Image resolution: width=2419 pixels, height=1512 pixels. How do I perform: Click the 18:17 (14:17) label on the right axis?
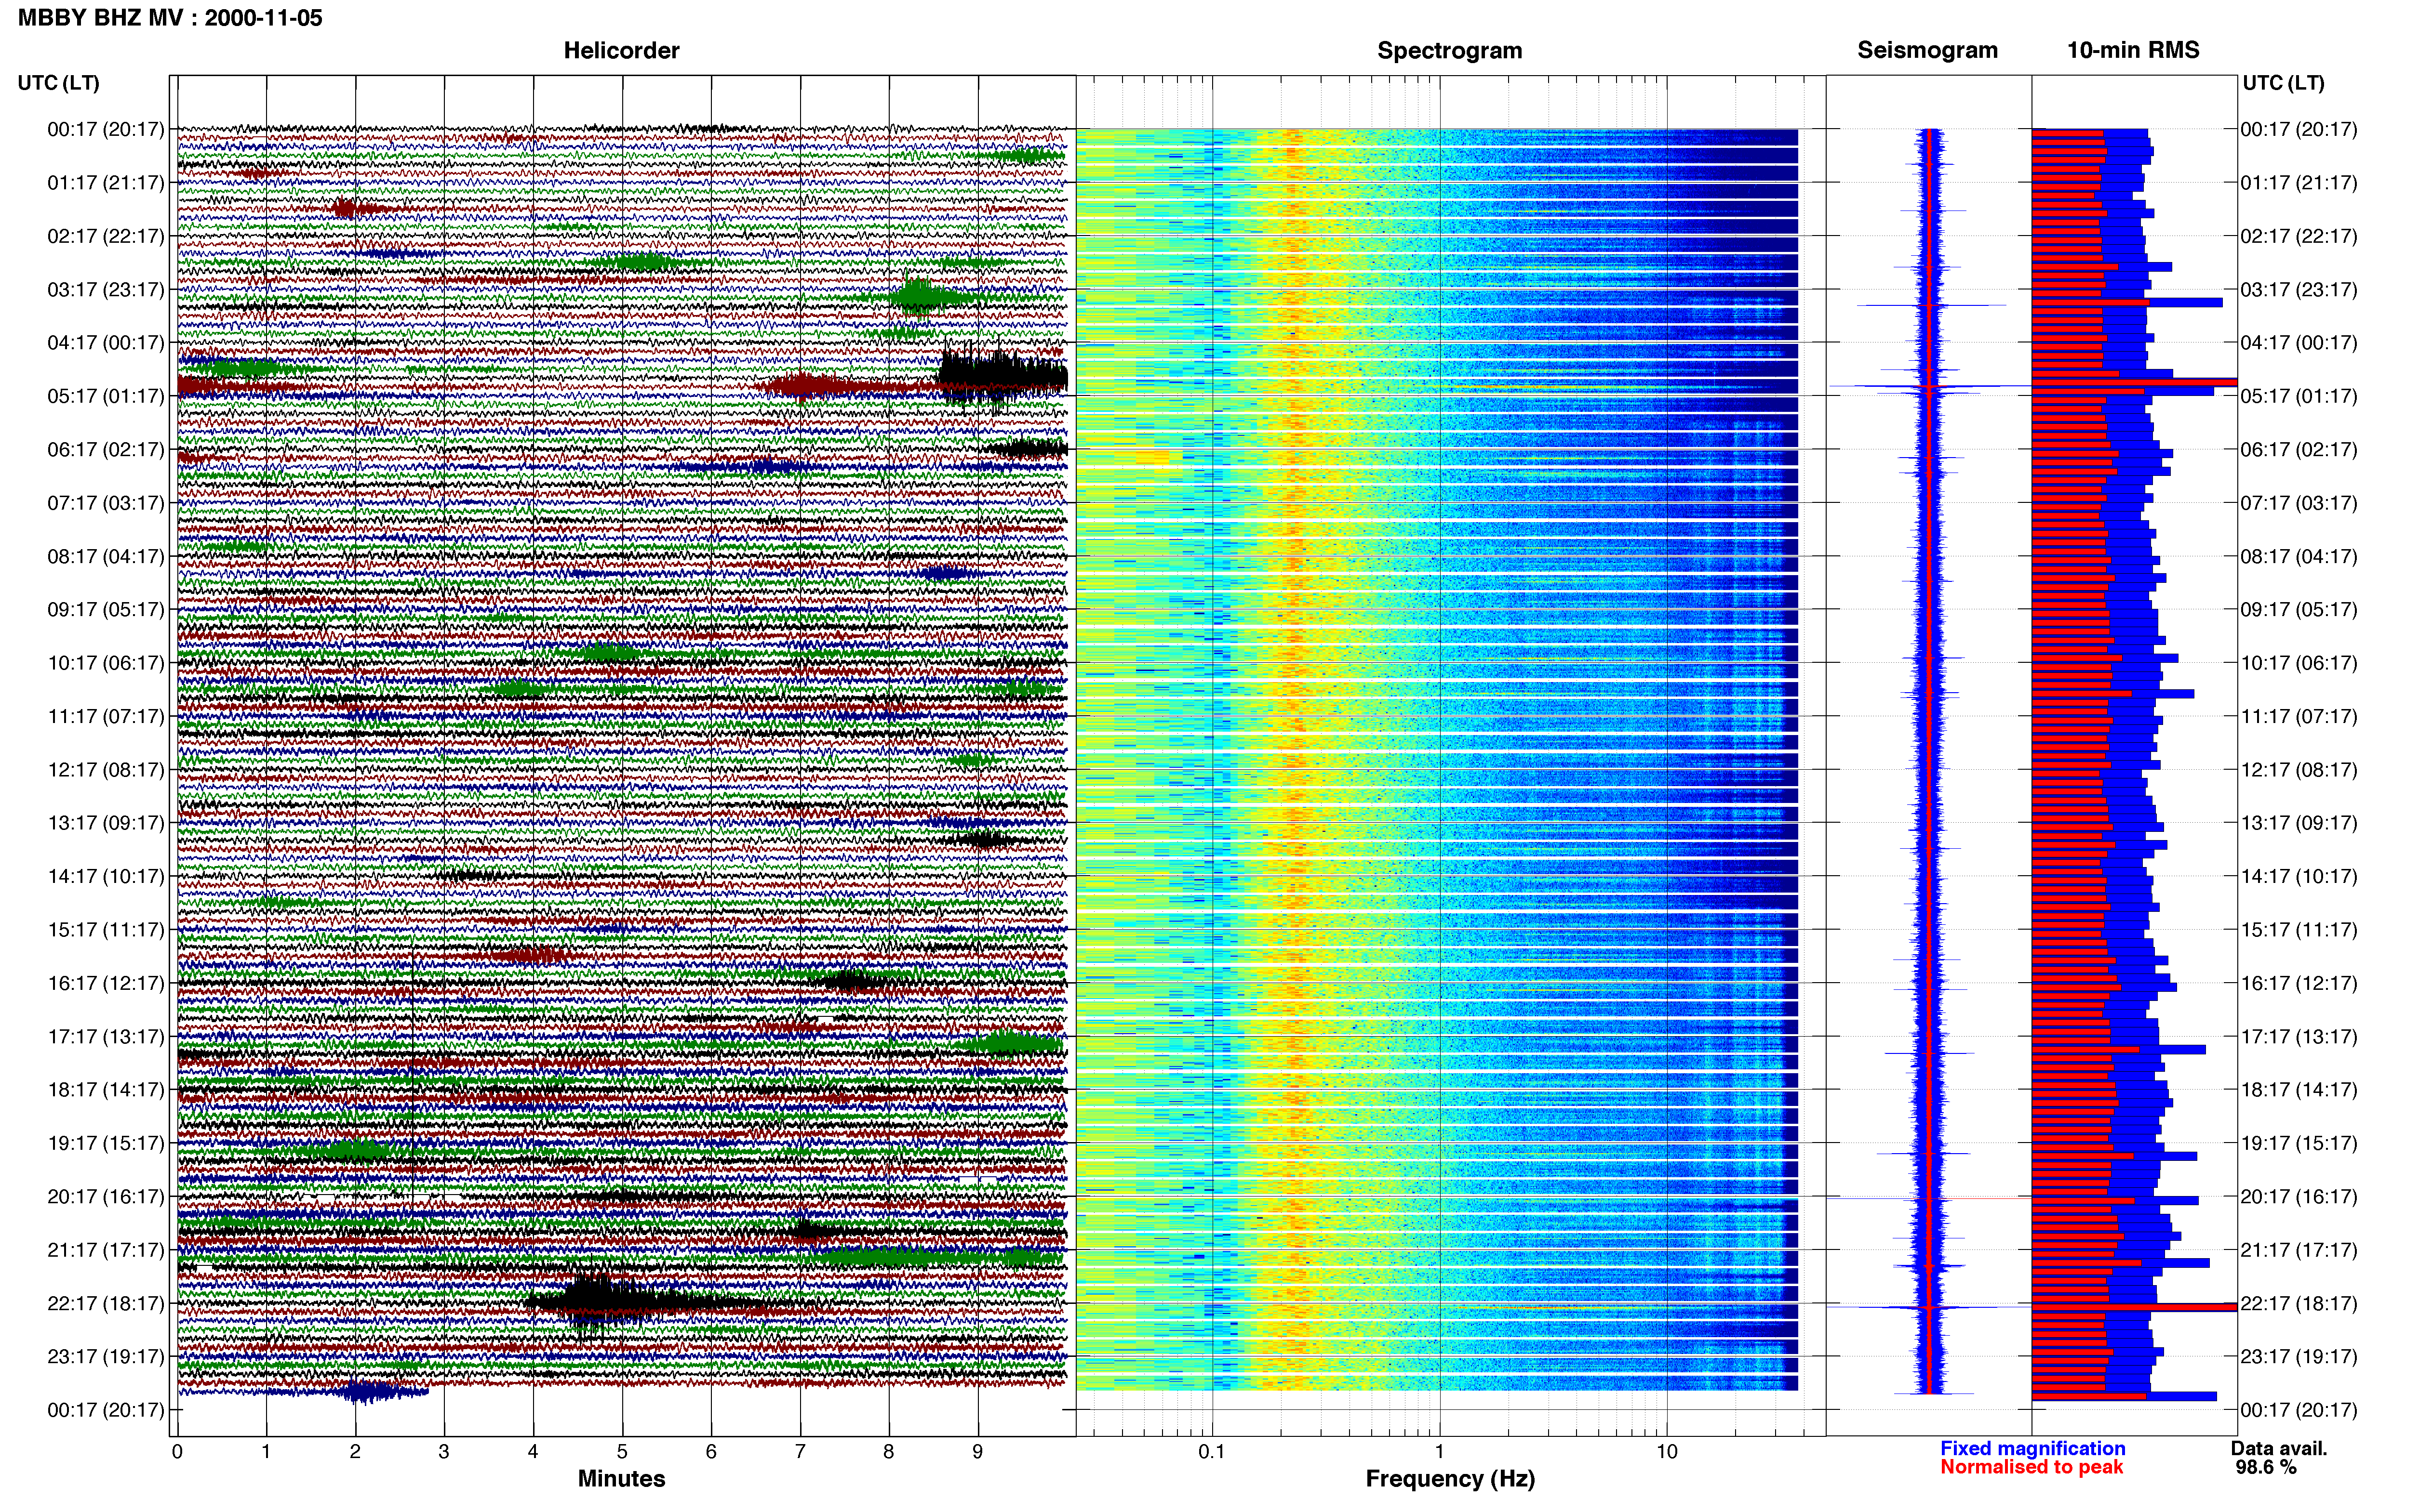point(2299,1089)
